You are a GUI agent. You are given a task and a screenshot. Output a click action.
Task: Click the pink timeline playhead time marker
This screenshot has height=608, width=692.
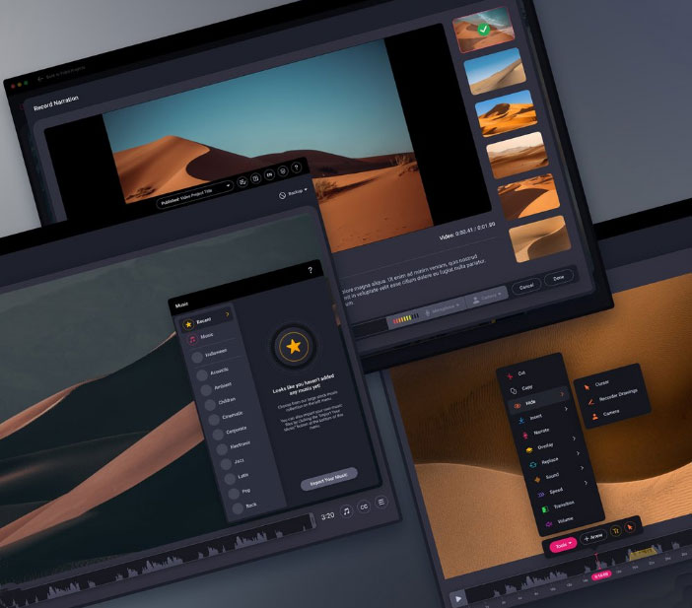point(601,574)
